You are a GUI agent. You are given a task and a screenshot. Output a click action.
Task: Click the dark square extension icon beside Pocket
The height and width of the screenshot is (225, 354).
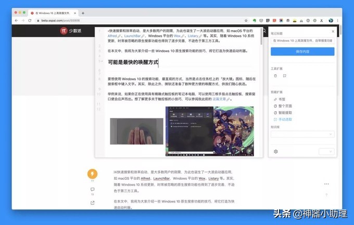point(268,20)
